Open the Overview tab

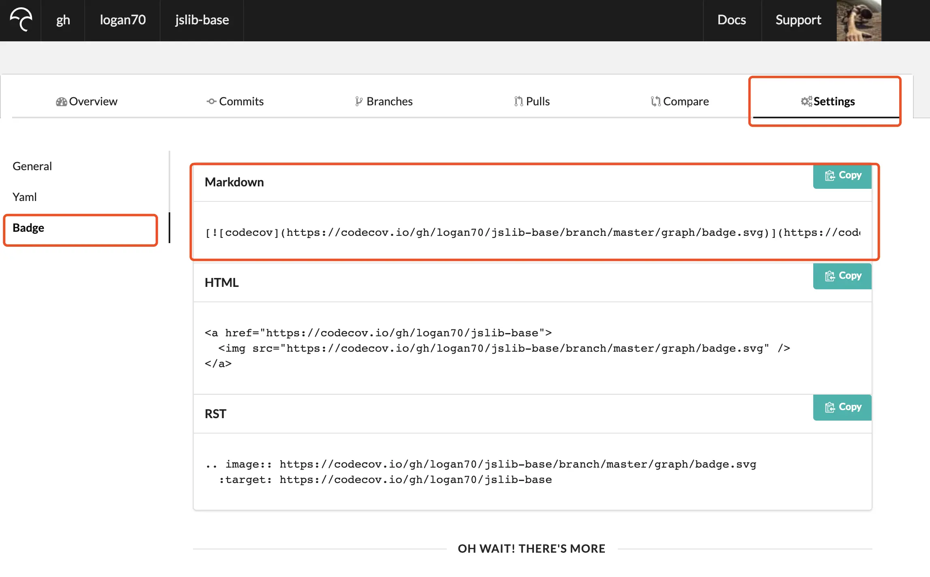click(86, 101)
